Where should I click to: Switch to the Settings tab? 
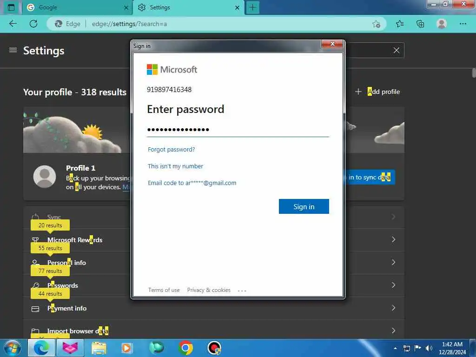click(188, 7)
